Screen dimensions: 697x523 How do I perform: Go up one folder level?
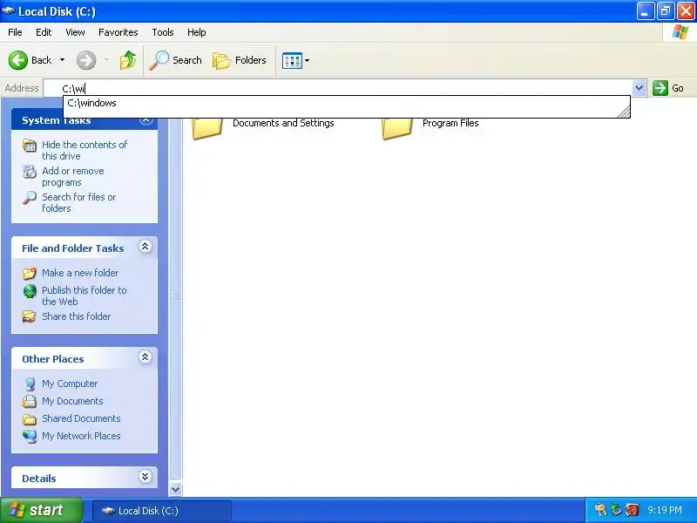(x=128, y=60)
